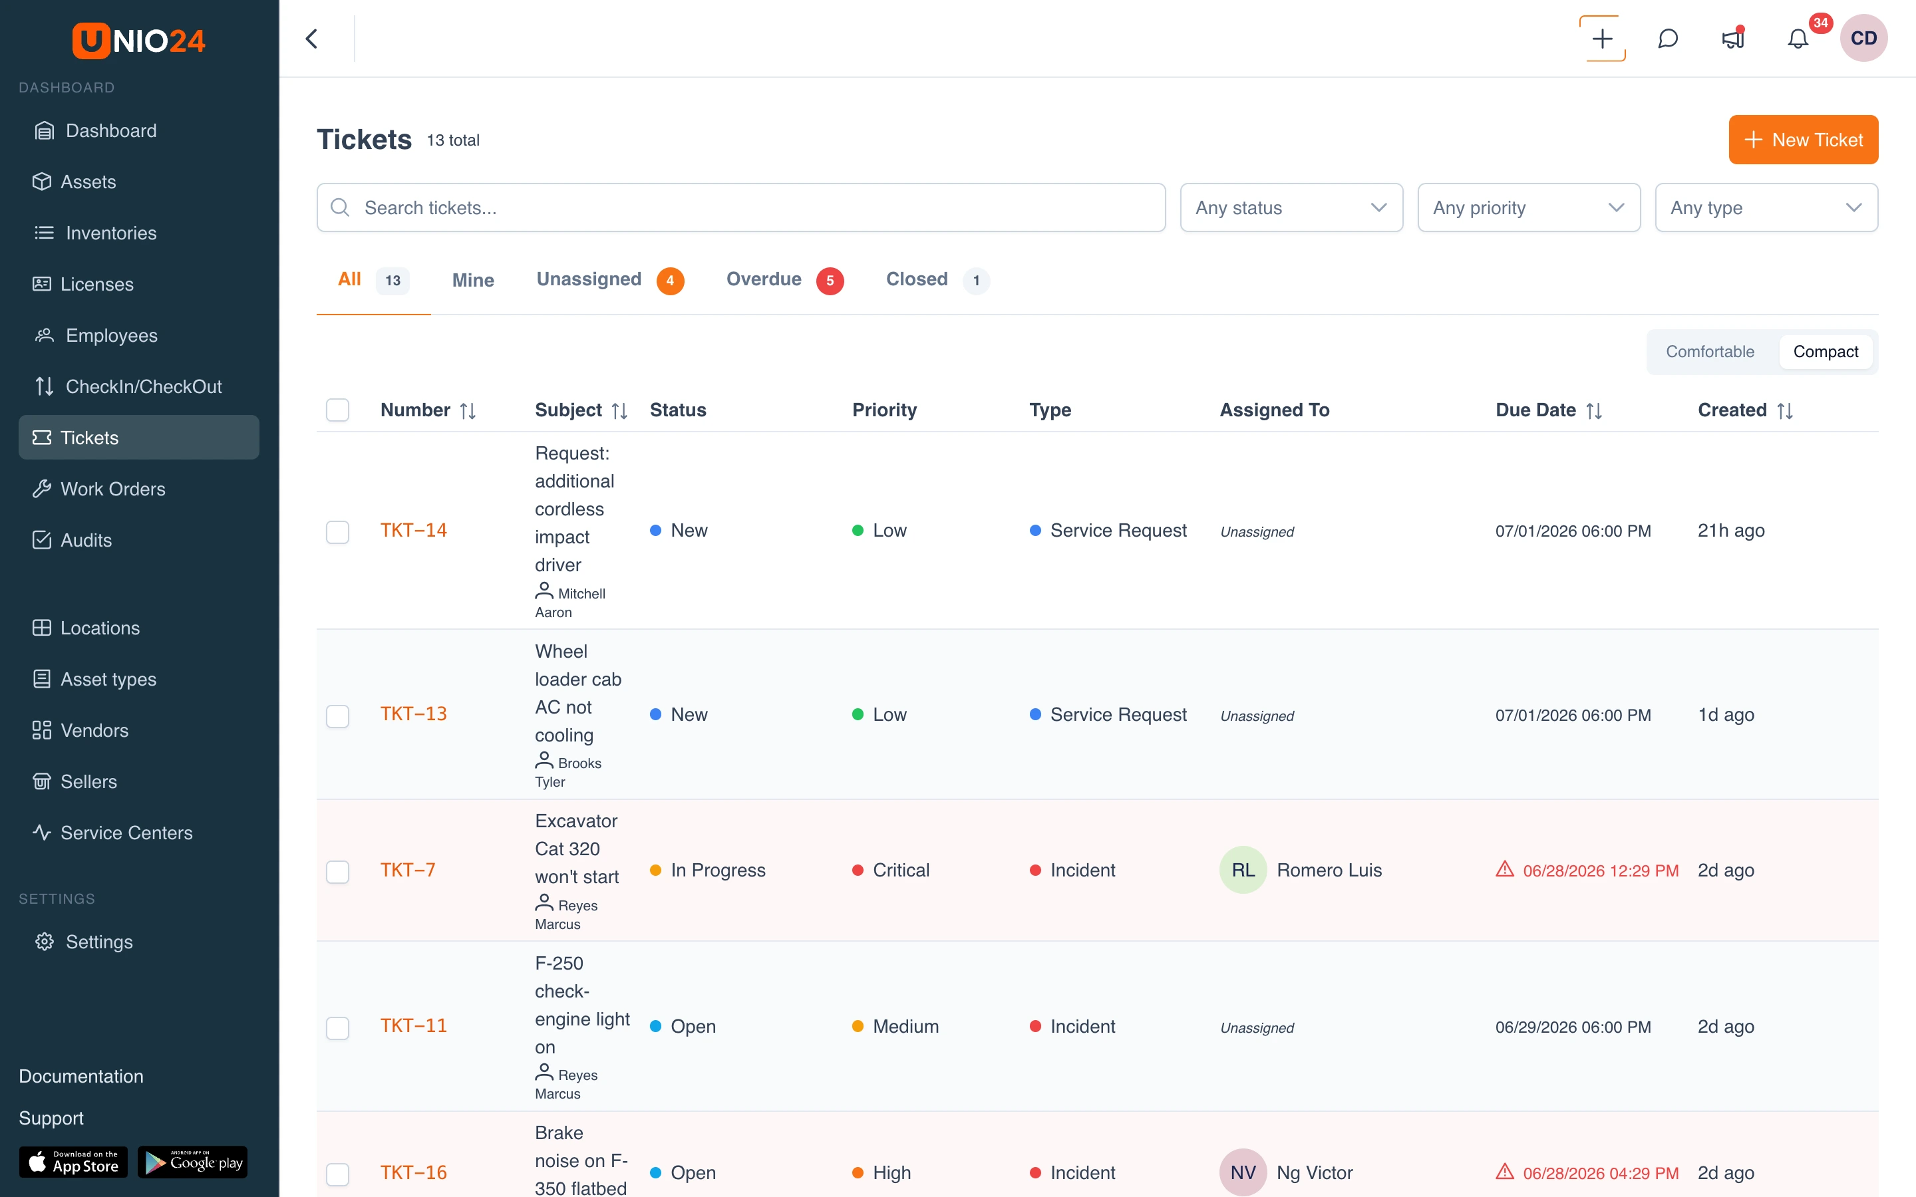Switch to Comfortable density view
1916x1197 pixels.
(1709, 352)
